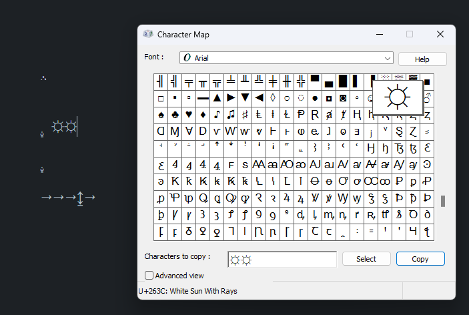Pick the black heart suit symbol
The image size is (469, 315).
pyautogui.click(x=189, y=114)
